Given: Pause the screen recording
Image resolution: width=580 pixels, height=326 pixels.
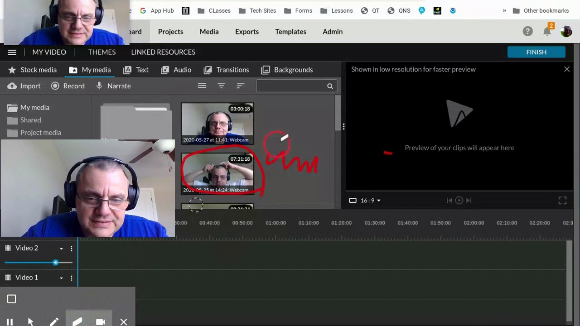Looking at the screenshot, I should (10, 322).
